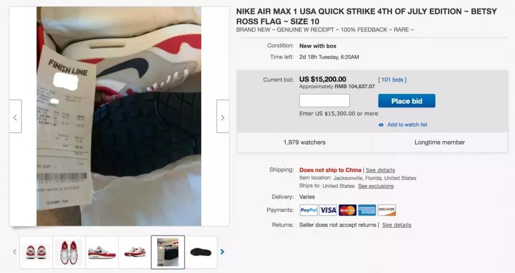Show next image with right arrow
This screenshot has width=515, height=273.
tap(223, 116)
